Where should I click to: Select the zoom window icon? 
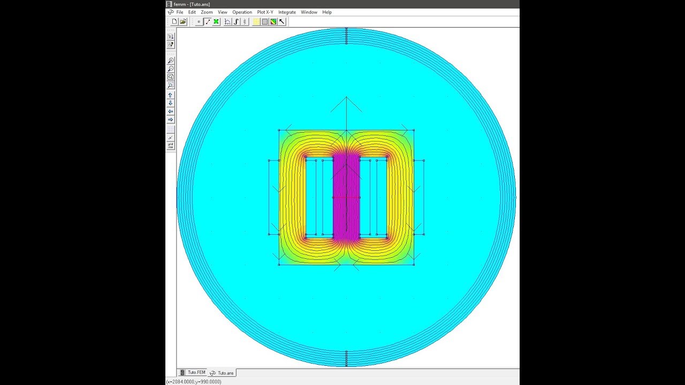tap(171, 85)
